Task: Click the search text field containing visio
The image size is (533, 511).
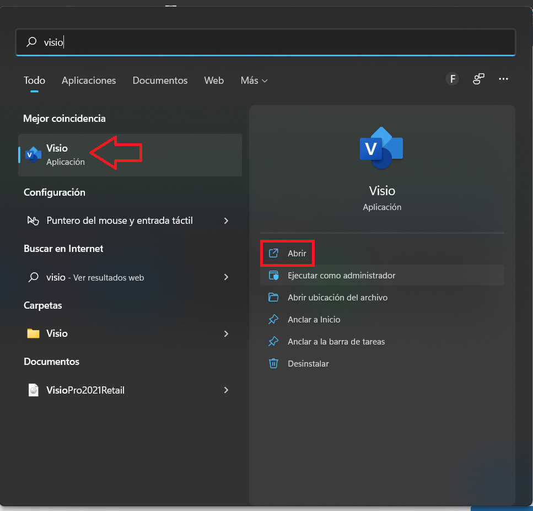Action: pos(266,42)
